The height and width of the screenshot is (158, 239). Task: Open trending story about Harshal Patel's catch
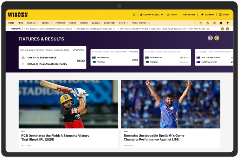click(x=164, y=29)
